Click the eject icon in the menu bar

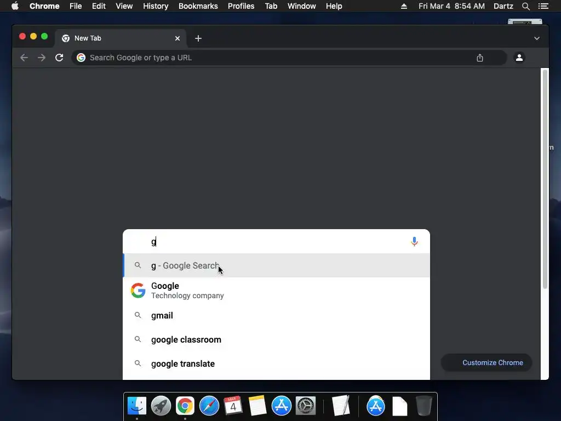click(x=404, y=6)
